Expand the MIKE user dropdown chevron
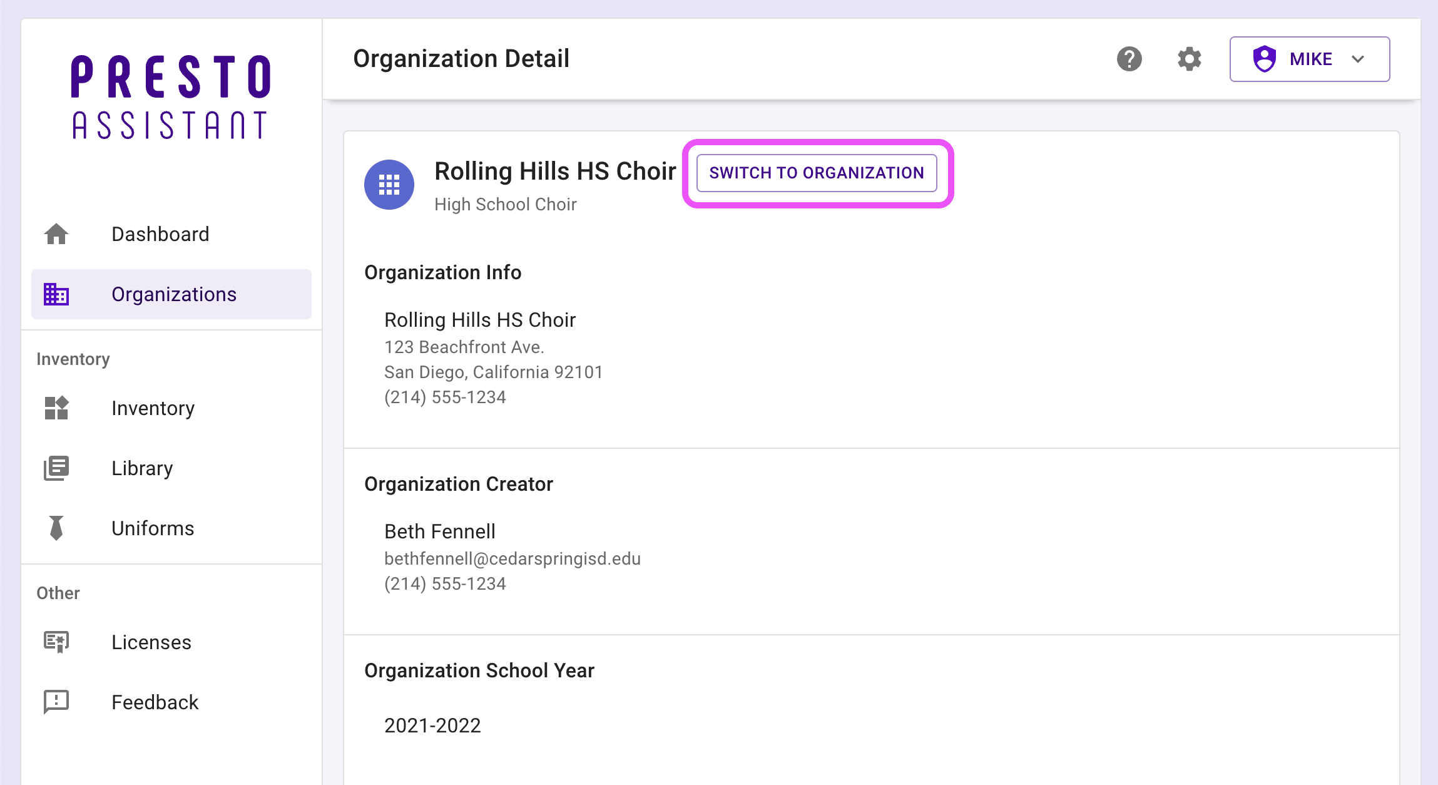This screenshot has width=1438, height=785. tap(1357, 59)
